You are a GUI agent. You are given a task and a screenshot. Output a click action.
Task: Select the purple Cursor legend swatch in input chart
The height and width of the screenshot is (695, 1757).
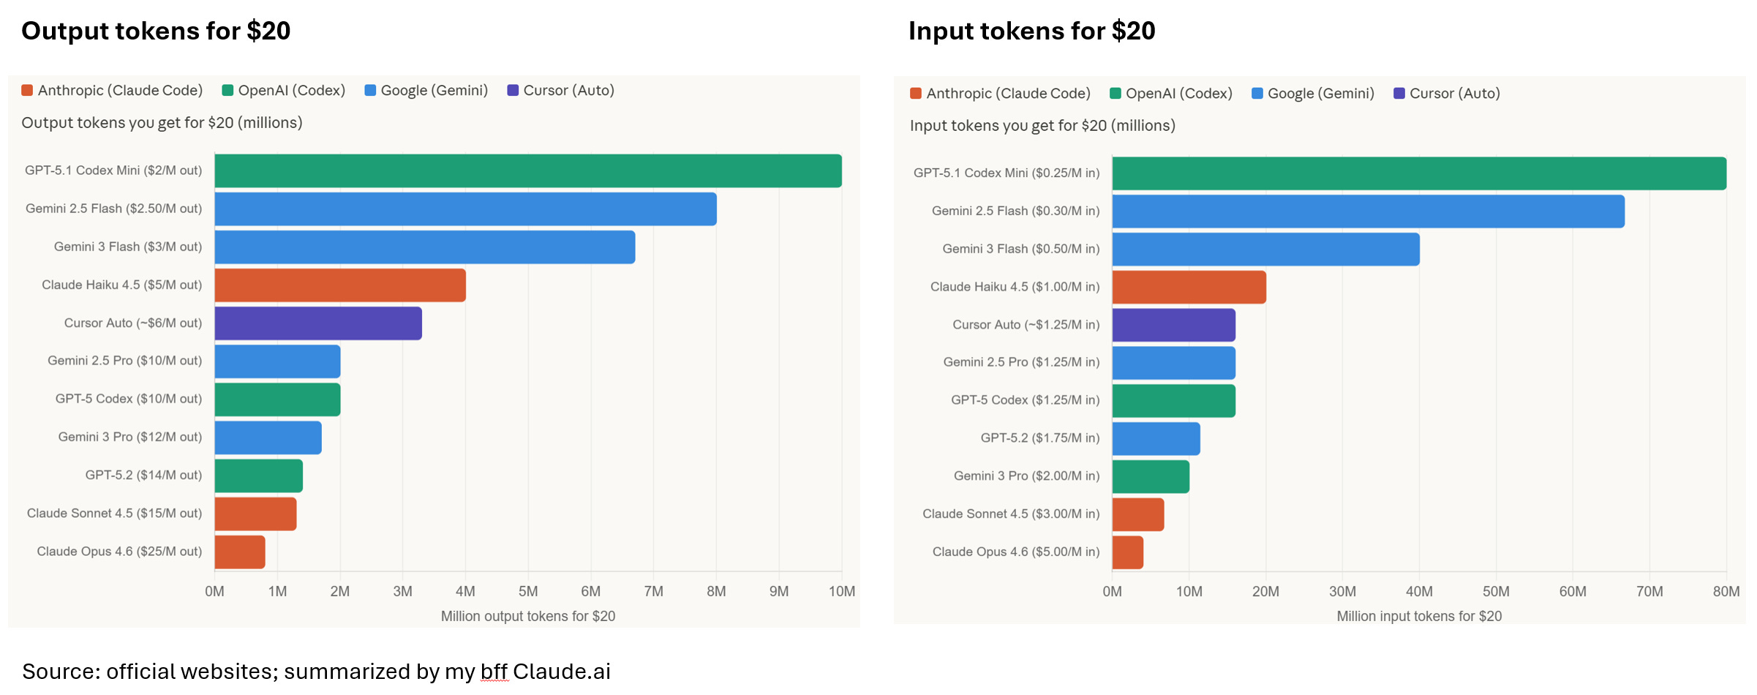[x=1399, y=94]
